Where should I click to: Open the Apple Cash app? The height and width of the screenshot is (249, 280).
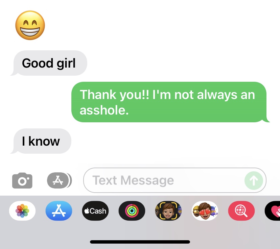(95, 211)
